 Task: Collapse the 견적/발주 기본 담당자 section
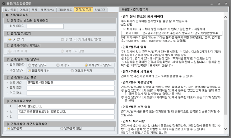[x=8, y=59]
